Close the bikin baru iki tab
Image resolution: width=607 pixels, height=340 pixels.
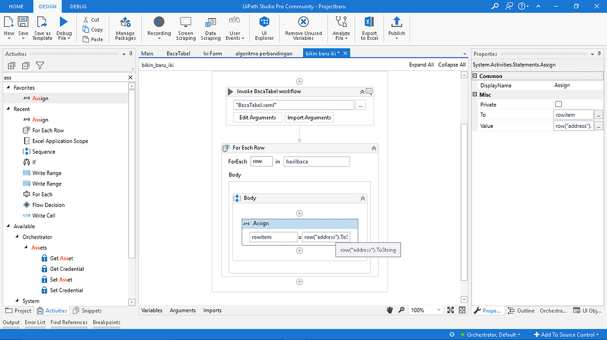(x=345, y=53)
